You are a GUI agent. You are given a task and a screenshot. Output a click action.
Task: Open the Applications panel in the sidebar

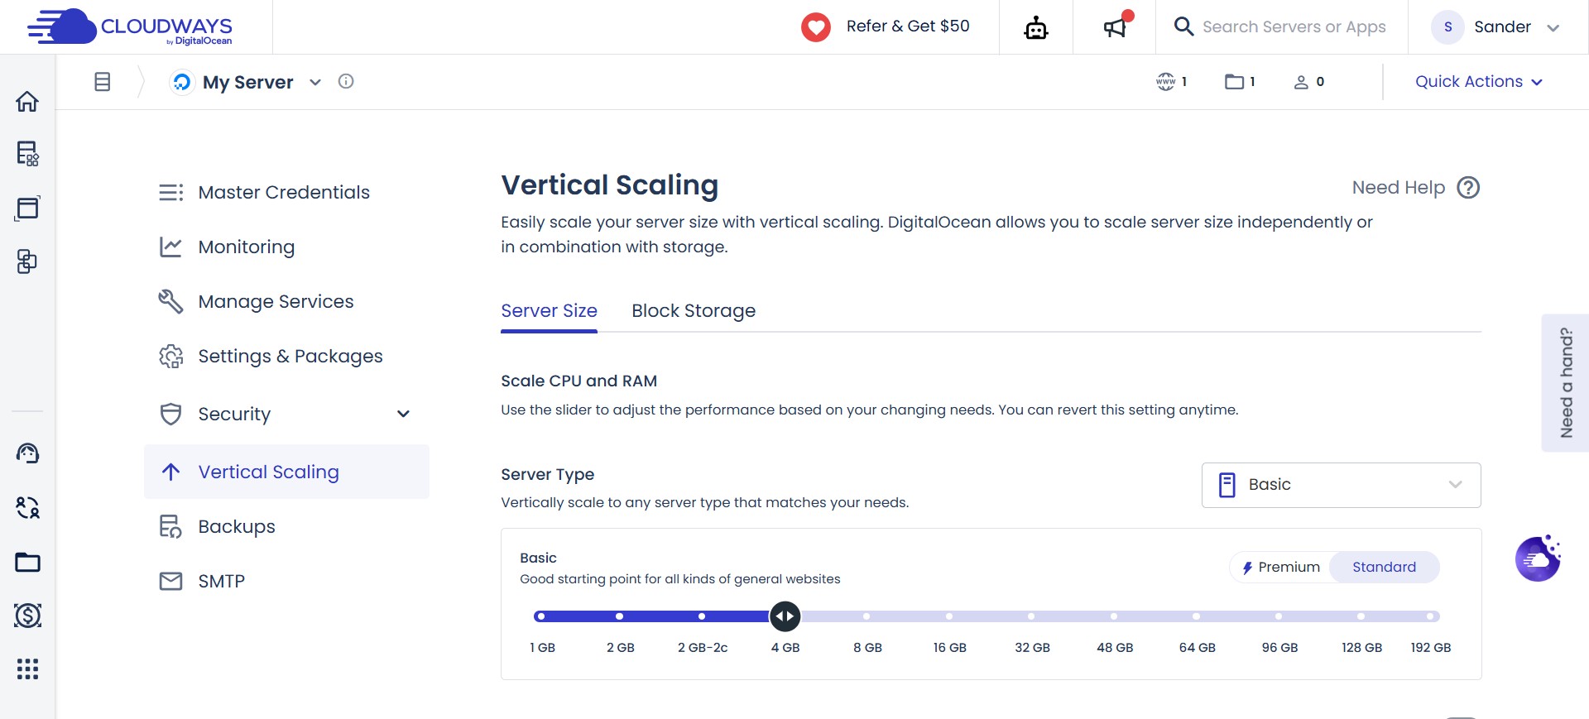27,209
